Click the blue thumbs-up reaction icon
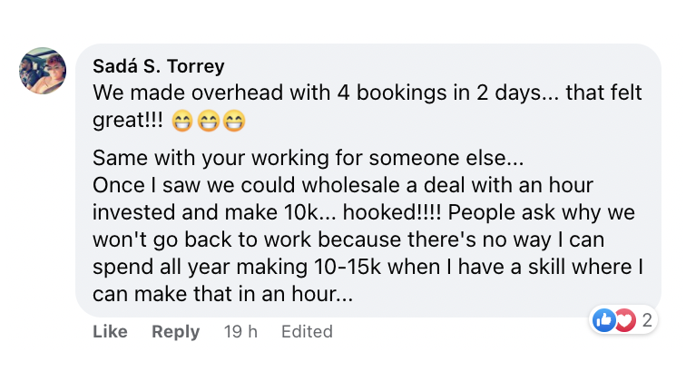Image resolution: width=686 pixels, height=381 pixels. [x=603, y=319]
